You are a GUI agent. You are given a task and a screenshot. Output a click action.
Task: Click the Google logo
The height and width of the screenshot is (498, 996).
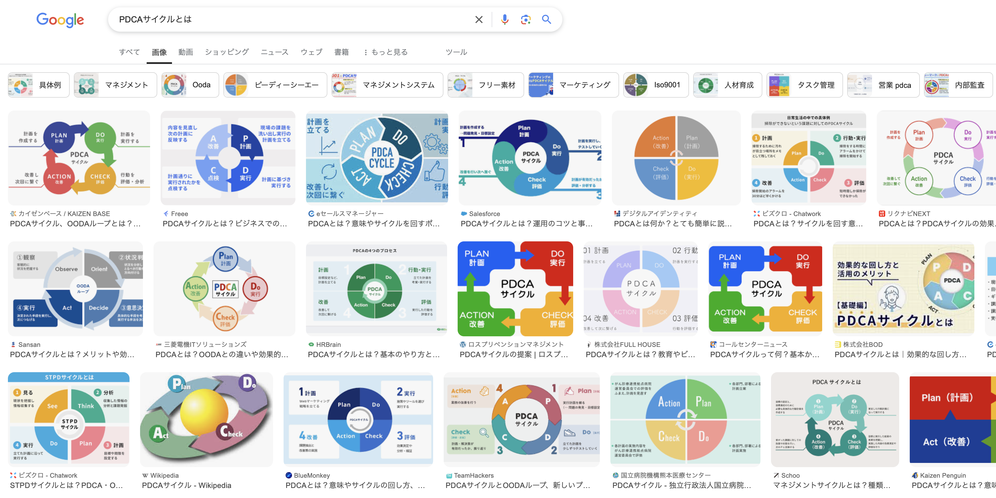pyautogui.click(x=60, y=19)
